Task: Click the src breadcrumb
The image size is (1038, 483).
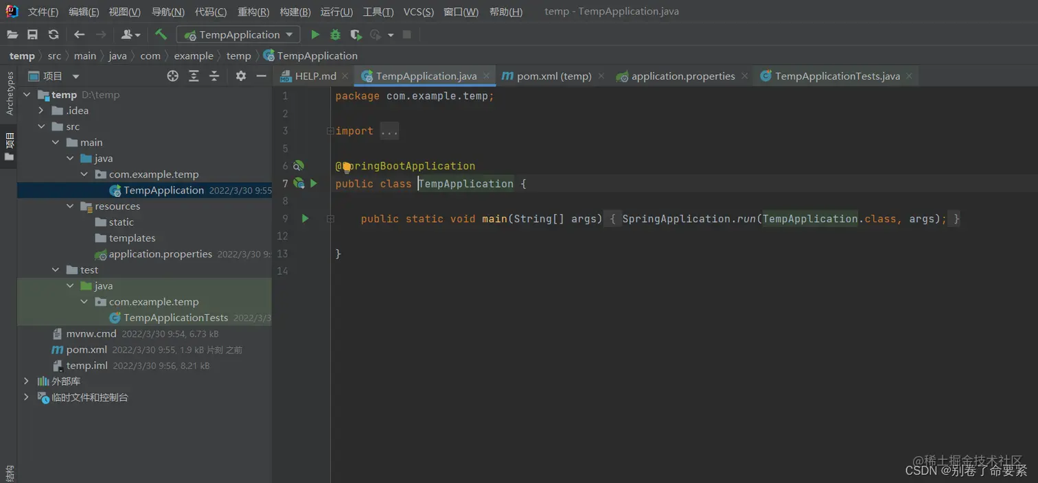Action: [x=54, y=56]
